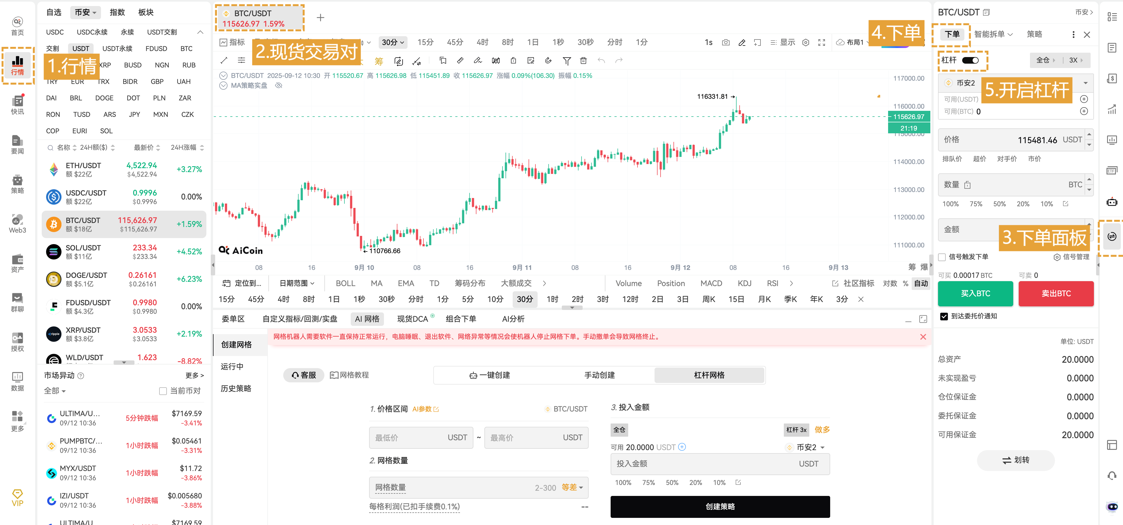1123x525 pixels.
Task: Open the 首页 home sidebar icon
Action: click(x=17, y=26)
